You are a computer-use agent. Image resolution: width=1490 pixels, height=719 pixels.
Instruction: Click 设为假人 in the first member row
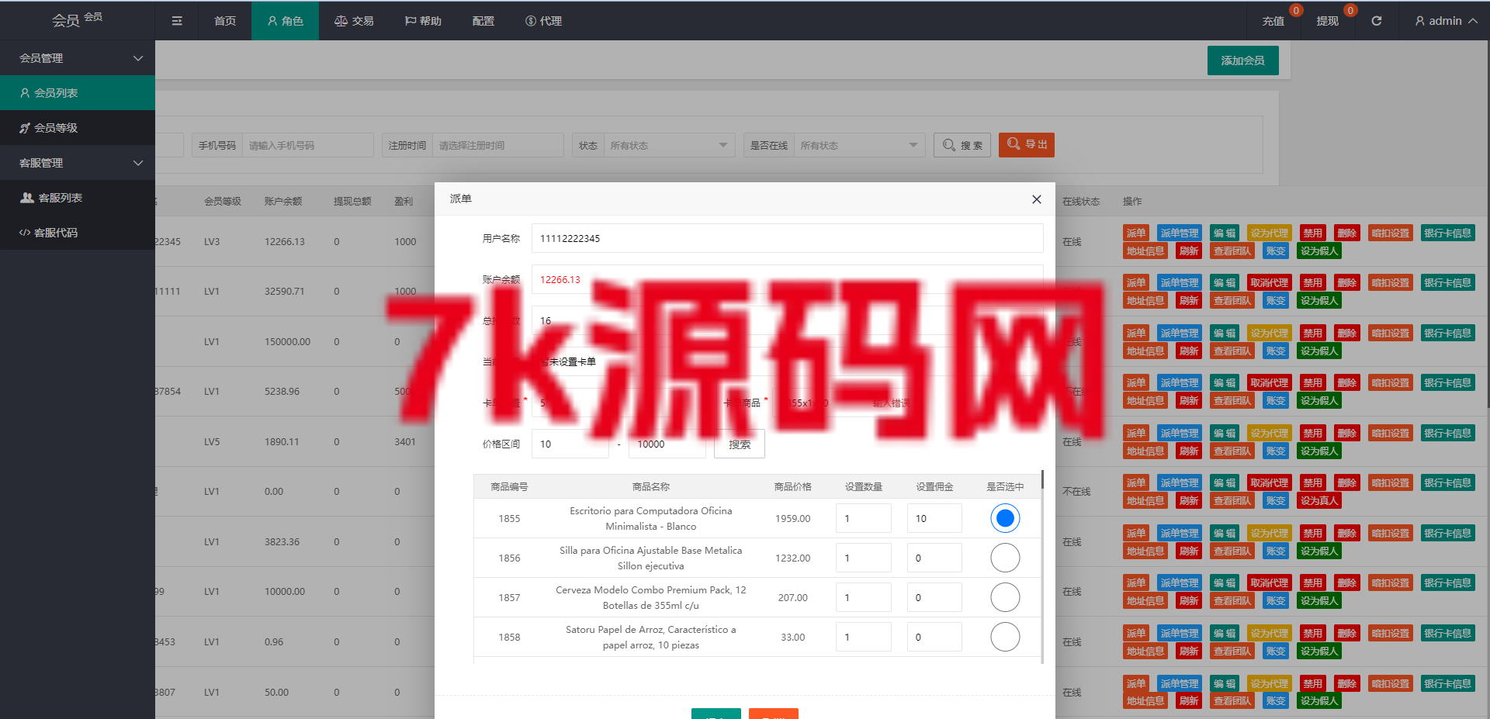pyautogui.click(x=1319, y=251)
